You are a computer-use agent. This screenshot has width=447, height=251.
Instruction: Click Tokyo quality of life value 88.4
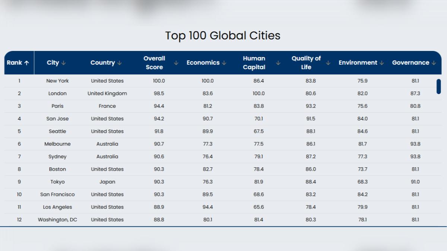(x=311, y=182)
